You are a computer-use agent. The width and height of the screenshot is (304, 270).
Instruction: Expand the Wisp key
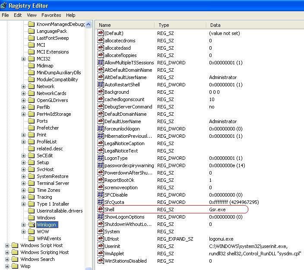(x=7, y=266)
